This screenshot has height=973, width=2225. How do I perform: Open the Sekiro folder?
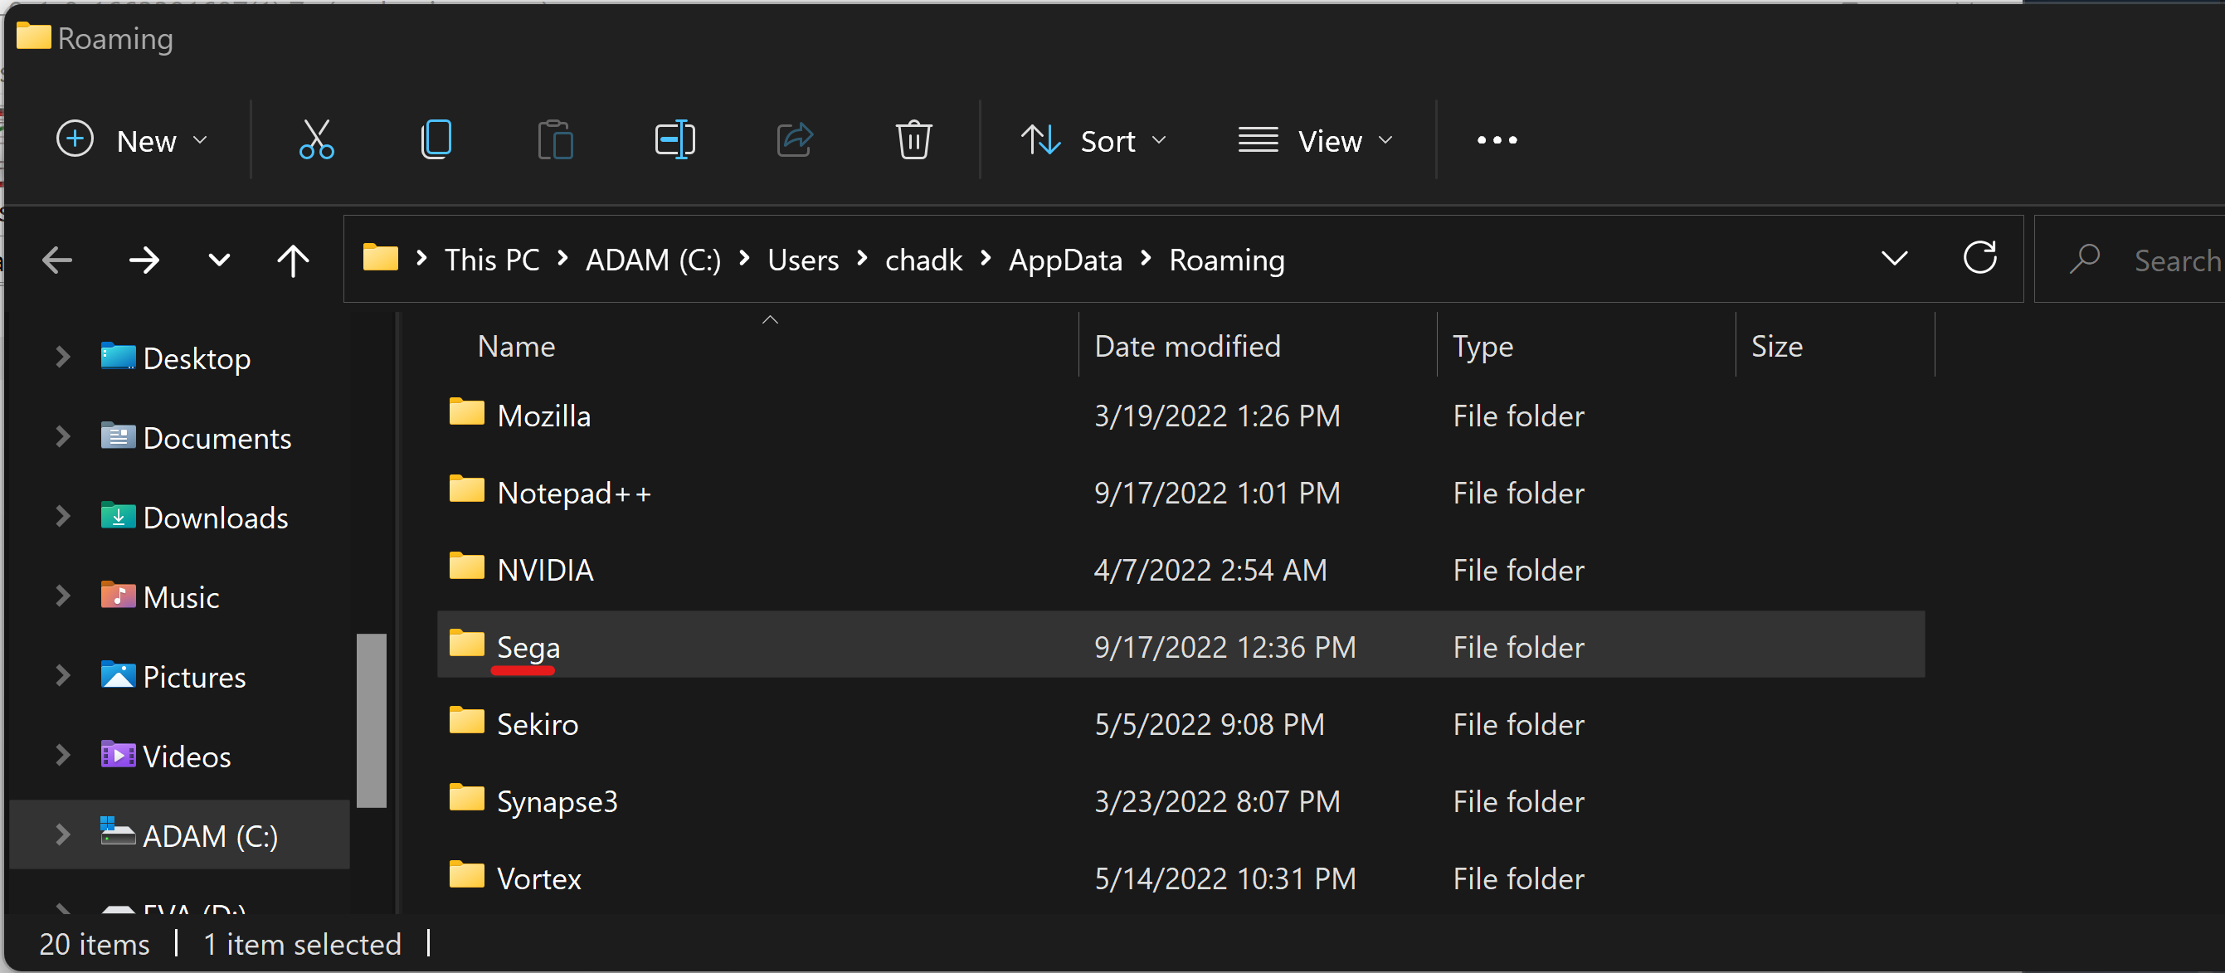[x=535, y=723]
